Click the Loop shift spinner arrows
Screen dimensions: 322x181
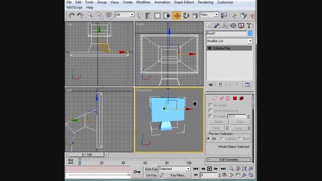[x=249, y=128]
